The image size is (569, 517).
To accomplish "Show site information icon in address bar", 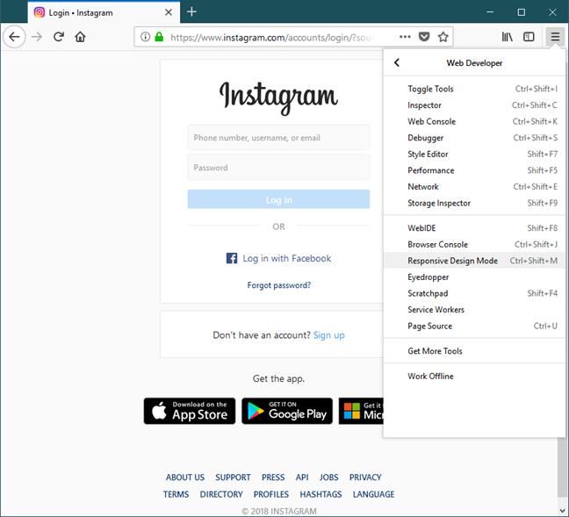I will pos(145,37).
